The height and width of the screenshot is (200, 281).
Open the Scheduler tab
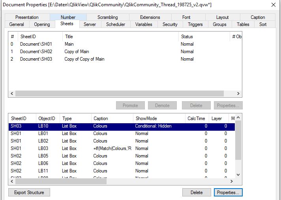pyautogui.click(x=116, y=24)
